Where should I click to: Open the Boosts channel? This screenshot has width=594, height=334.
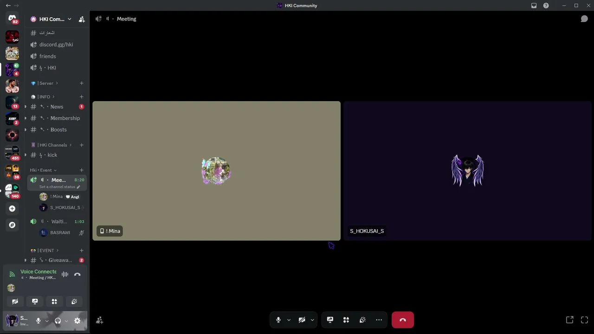[57, 129]
